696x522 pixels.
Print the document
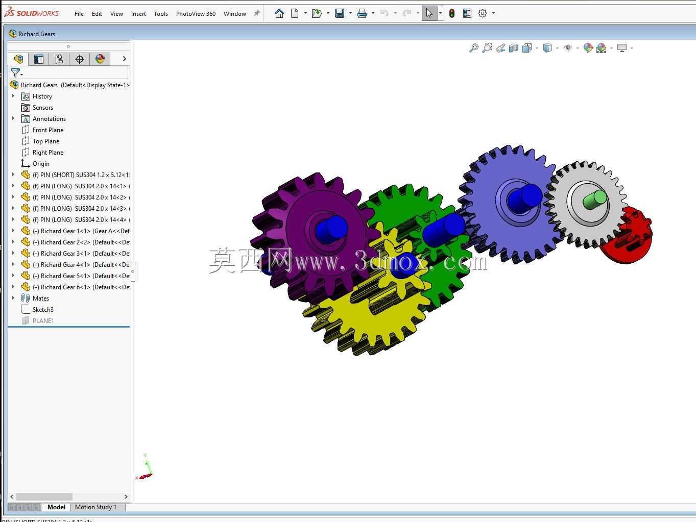(362, 13)
